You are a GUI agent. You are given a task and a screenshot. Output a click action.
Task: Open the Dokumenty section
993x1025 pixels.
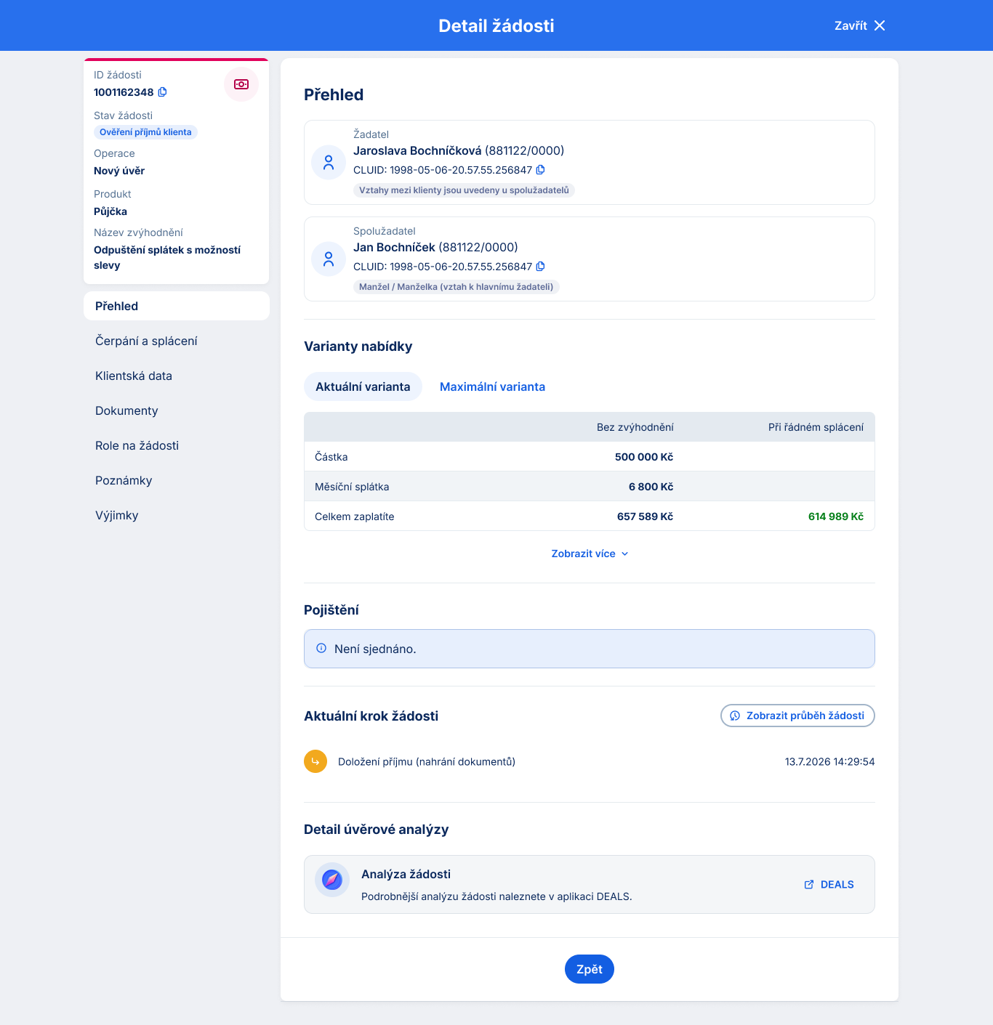(x=177, y=410)
